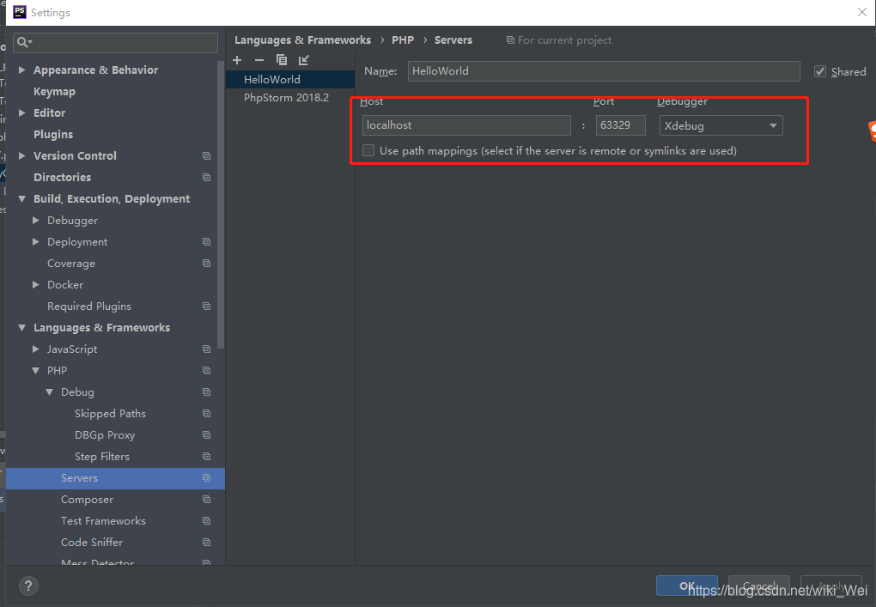Click the search magnifier icon
Image resolution: width=876 pixels, height=607 pixels.
point(24,42)
